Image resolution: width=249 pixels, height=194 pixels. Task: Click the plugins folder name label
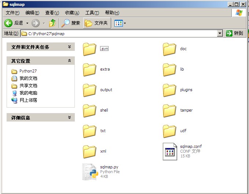tap(186, 90)
